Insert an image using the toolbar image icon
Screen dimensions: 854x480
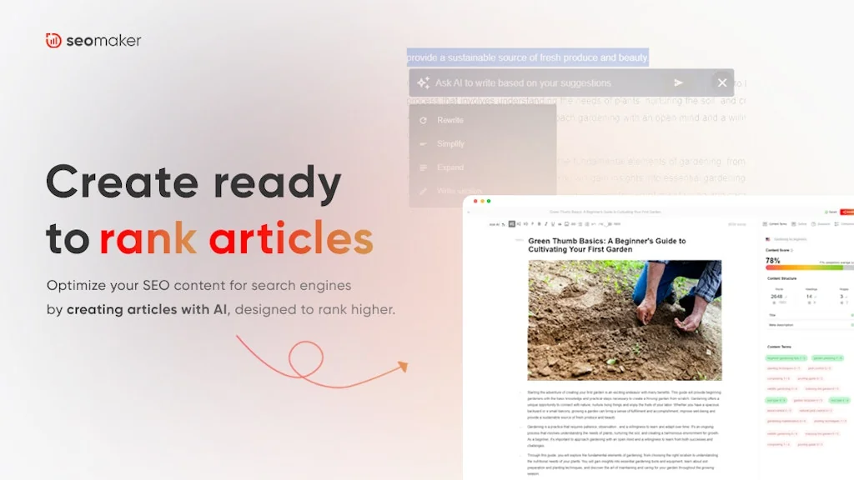pyautogui.click(x=566, y=223)
